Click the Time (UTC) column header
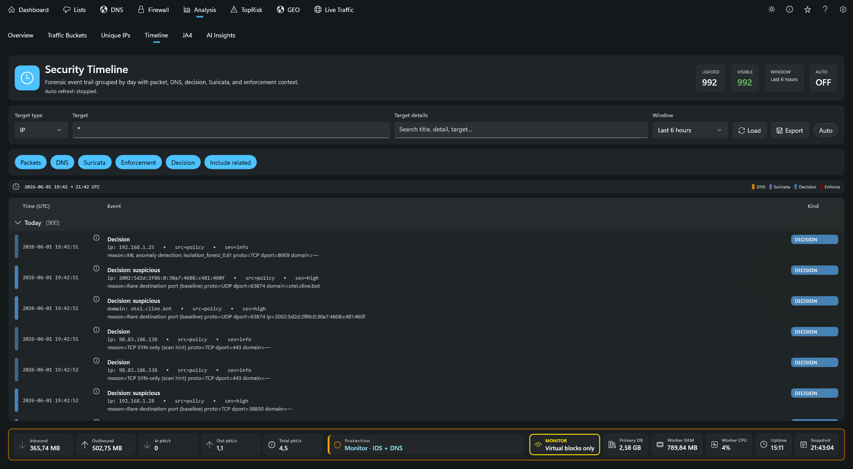 [36, 206]
